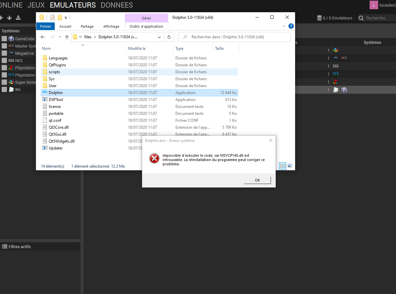Select the DSPTool application file
Viewport: 396px width, 294px height.
tap(56, 100)
